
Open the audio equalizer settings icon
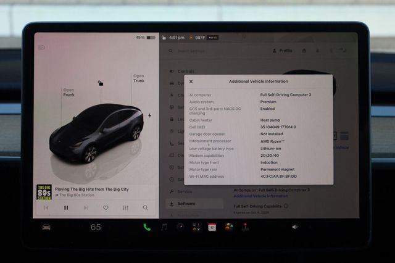126,208
